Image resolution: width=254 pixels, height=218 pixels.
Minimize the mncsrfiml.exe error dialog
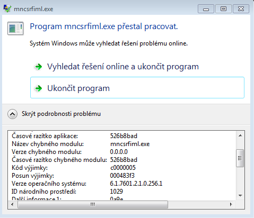pos(206,9)
